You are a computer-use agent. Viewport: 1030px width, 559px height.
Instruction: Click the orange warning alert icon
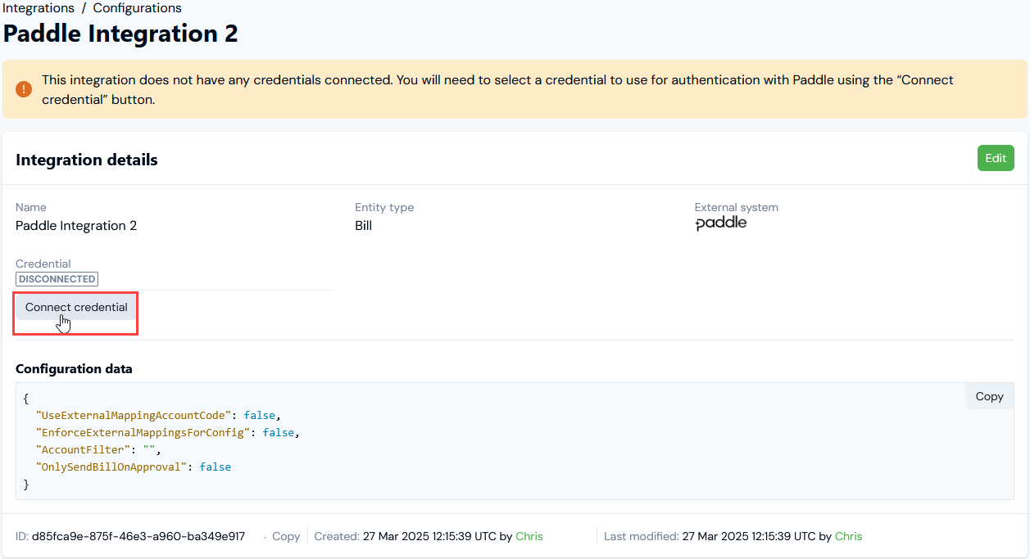[24, 89]
